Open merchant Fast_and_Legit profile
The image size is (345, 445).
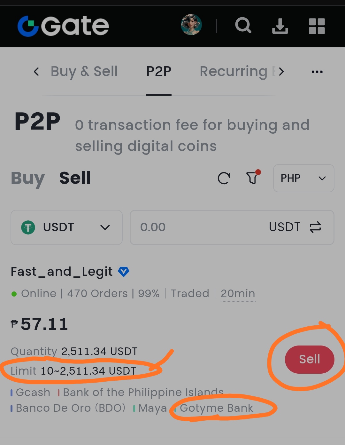point(62,272)
